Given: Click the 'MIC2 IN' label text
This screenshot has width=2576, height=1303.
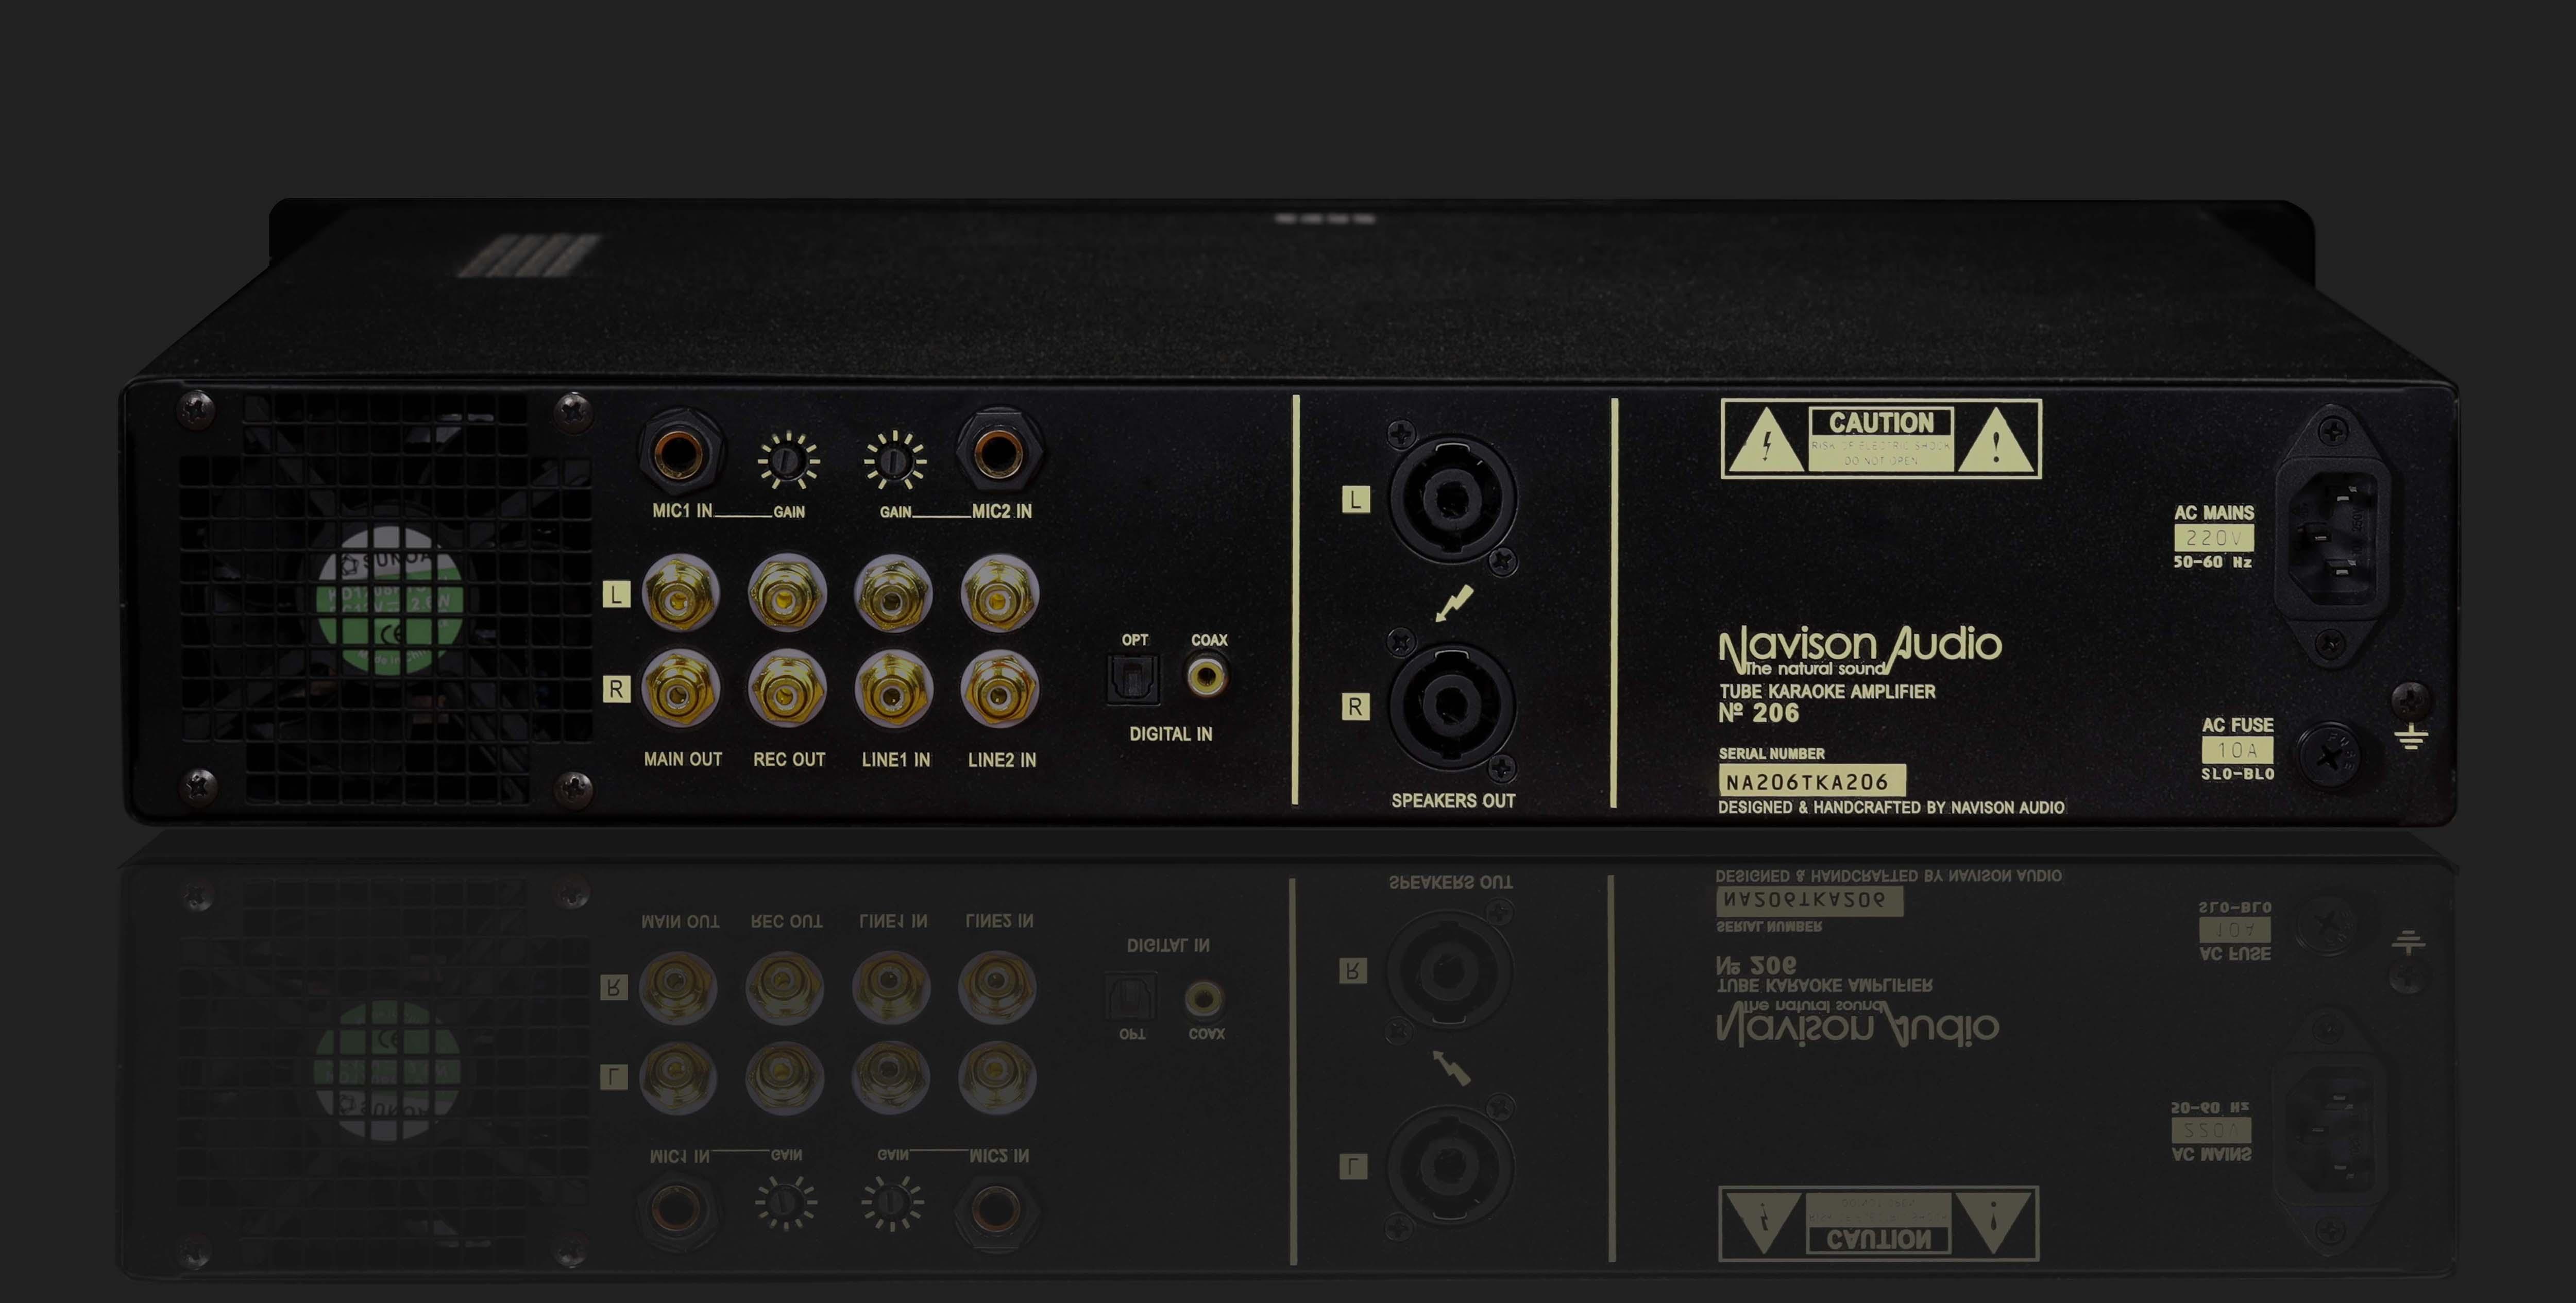Looking at the screenshot, I should coord(1002,511).
